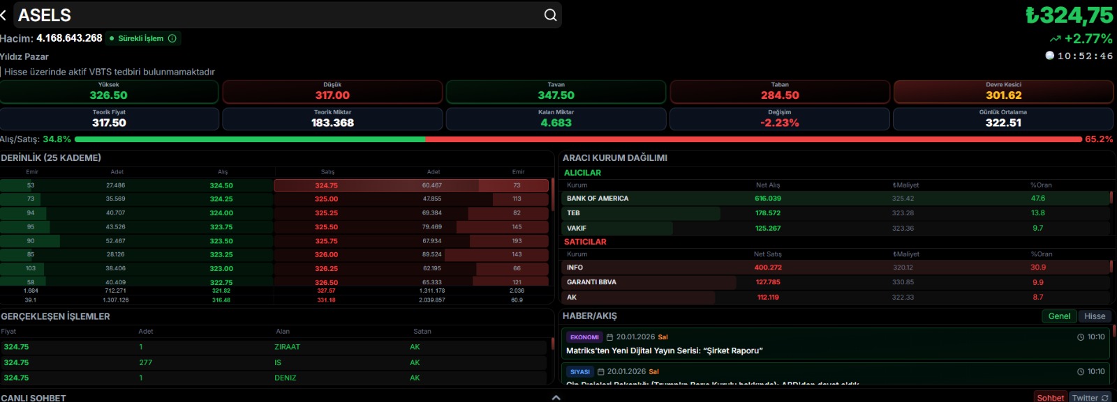Viewport: 1117px width, 402px height.
Task: Click the Yüksek 326.50 card
Action: pyautogui.click(x=109, y=91)
